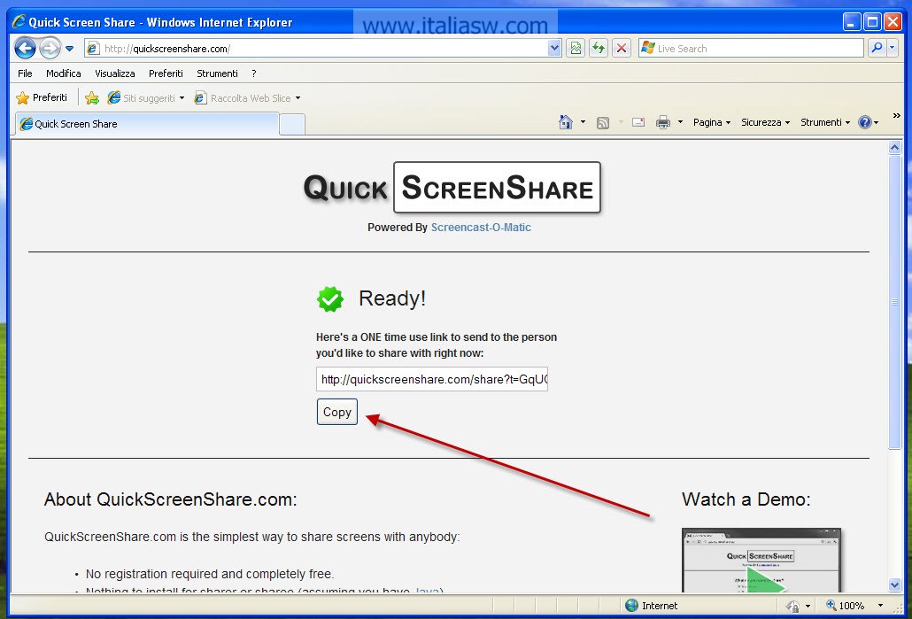Screen dimensions: 912x619
Task: Open the Strumenti command bar menu
Action: pyautogui.click(x=825, y=122)
